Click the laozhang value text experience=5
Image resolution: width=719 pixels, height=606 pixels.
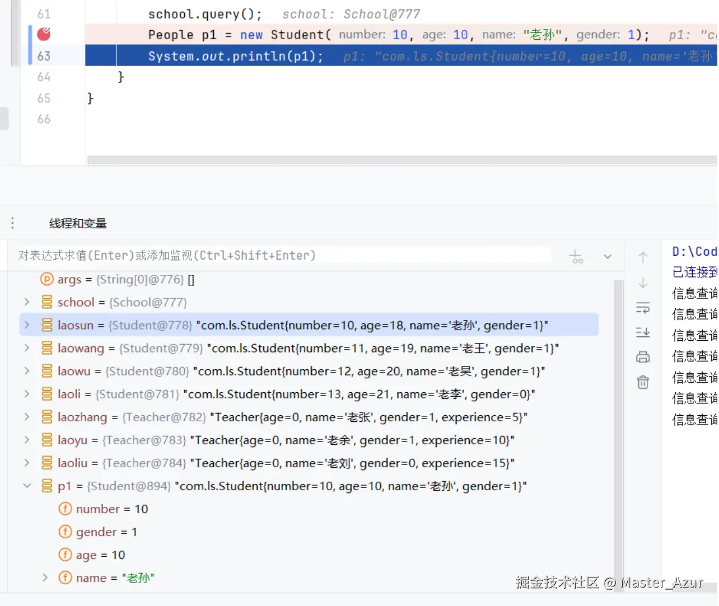(x=368, y=417)
